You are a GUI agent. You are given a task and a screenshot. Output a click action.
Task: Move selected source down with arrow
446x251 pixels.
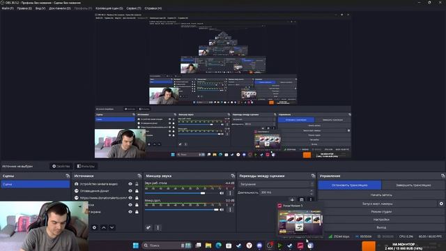click(x=112, y=227)
